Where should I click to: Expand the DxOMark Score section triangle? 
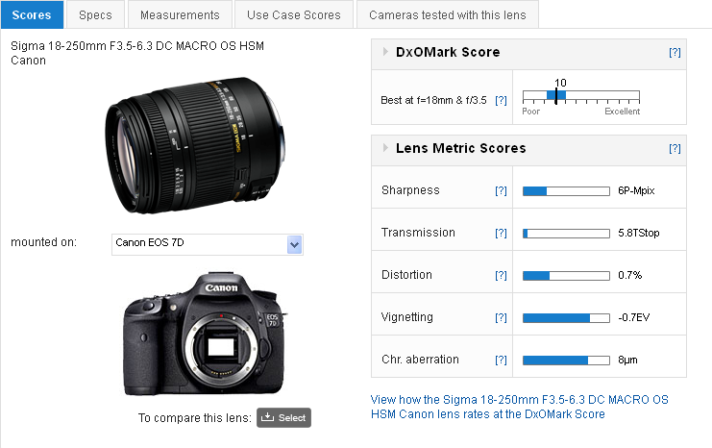point(385,51)
